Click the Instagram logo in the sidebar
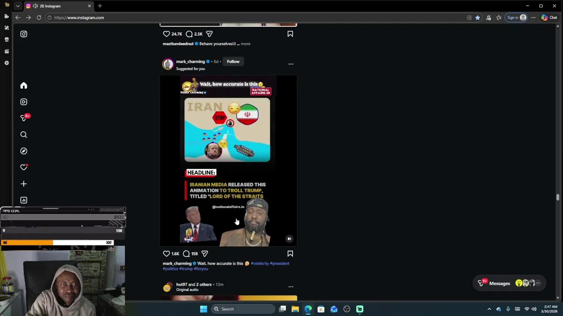 24,34
